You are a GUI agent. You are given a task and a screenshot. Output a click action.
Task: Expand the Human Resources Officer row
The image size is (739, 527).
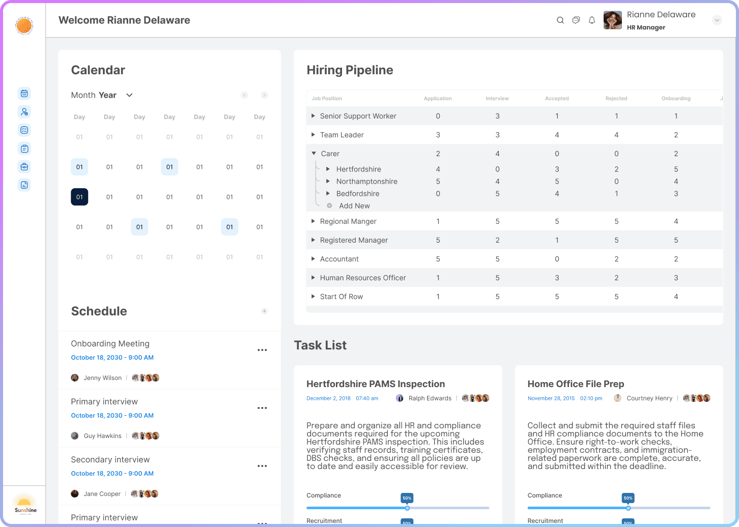[x=313, y=278]
